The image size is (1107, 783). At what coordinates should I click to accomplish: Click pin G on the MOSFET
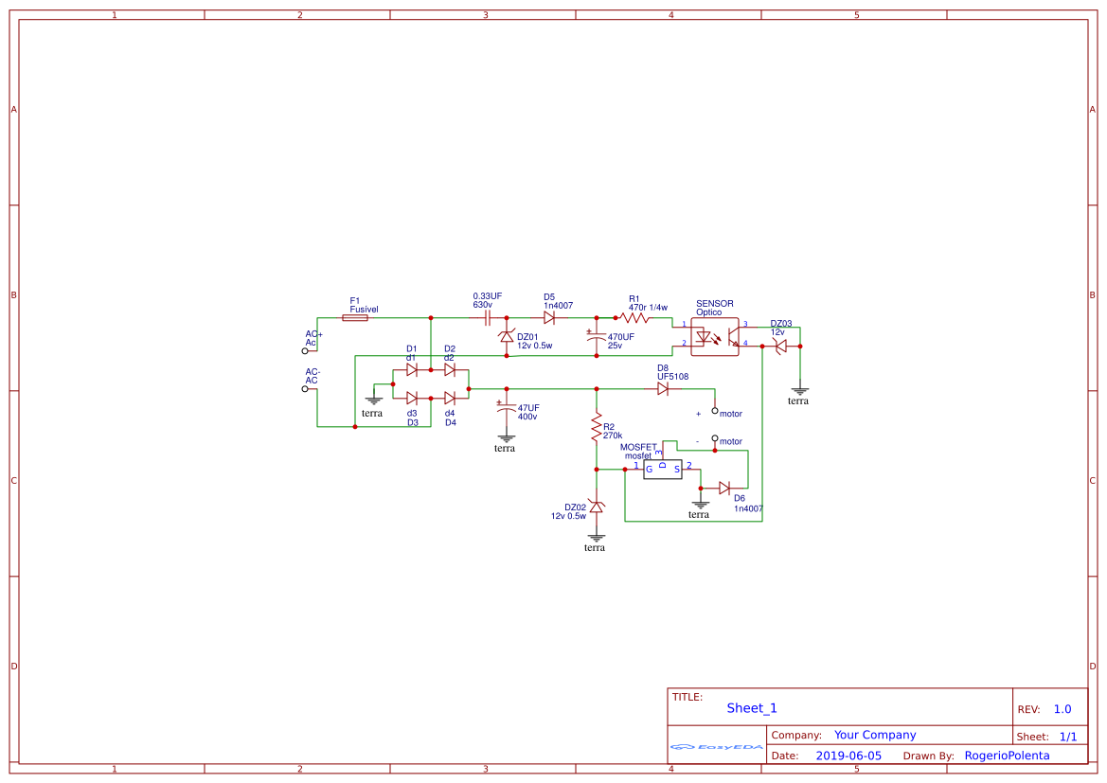[650, 469]
